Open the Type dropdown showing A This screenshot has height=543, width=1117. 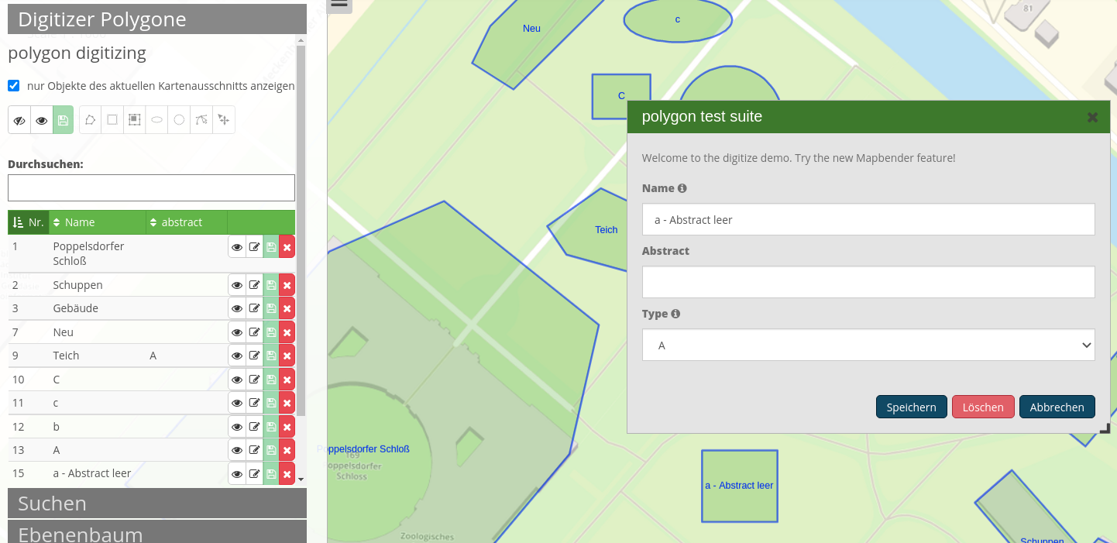click(868, 345)
